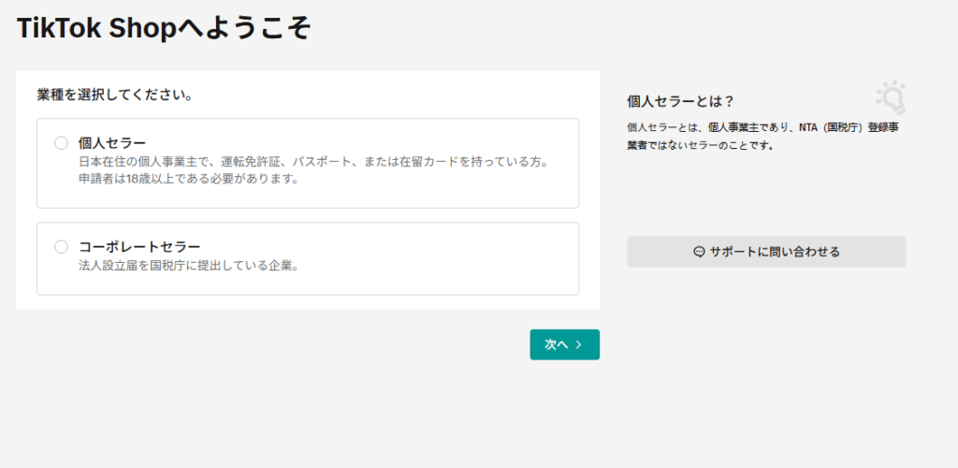Click the コーポレートセラー option title text
958x468 pixels.
pos(139,247)
